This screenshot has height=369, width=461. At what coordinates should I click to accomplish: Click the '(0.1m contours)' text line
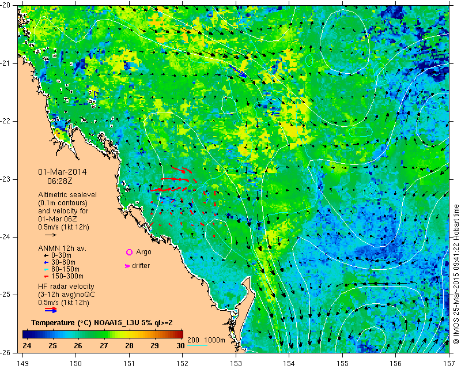point(63,203)
